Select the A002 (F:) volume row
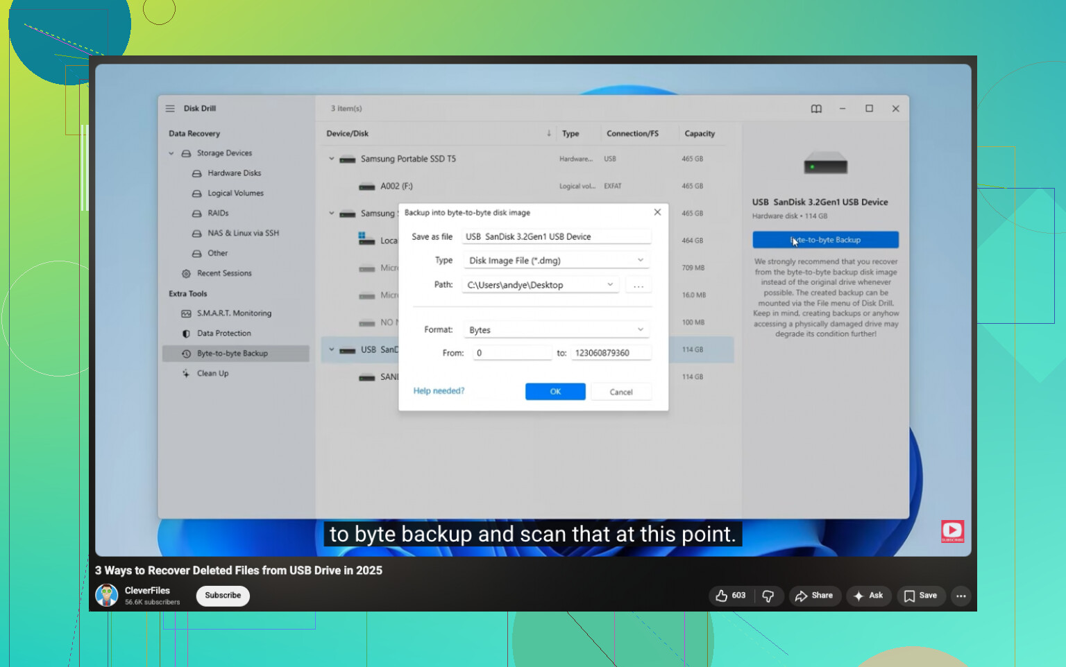 (x=527, y=187)
